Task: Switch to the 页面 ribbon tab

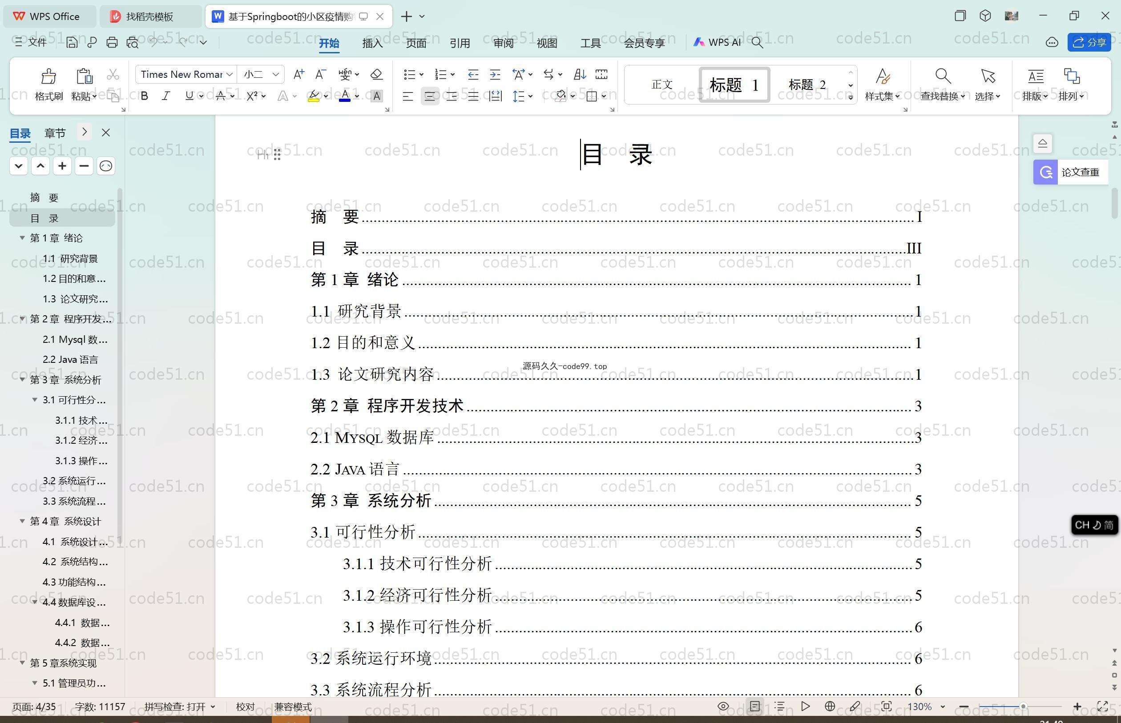Action: (x=416, y=43)
